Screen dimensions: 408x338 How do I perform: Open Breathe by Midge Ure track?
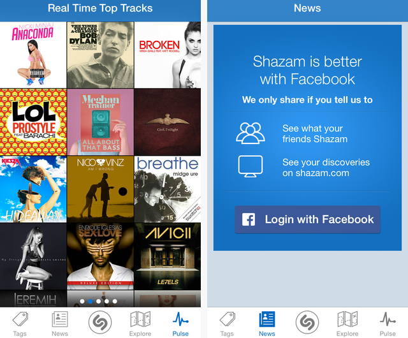point(168,189)
